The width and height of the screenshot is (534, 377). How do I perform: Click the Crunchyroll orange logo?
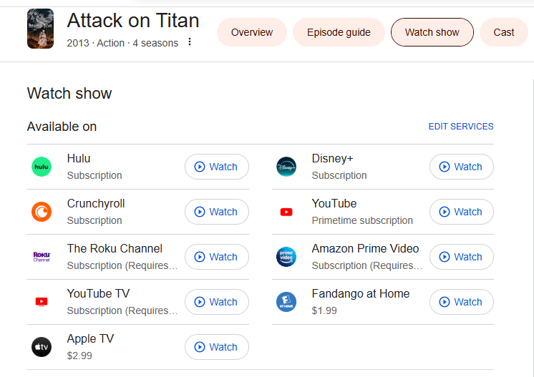pos(42,212)
